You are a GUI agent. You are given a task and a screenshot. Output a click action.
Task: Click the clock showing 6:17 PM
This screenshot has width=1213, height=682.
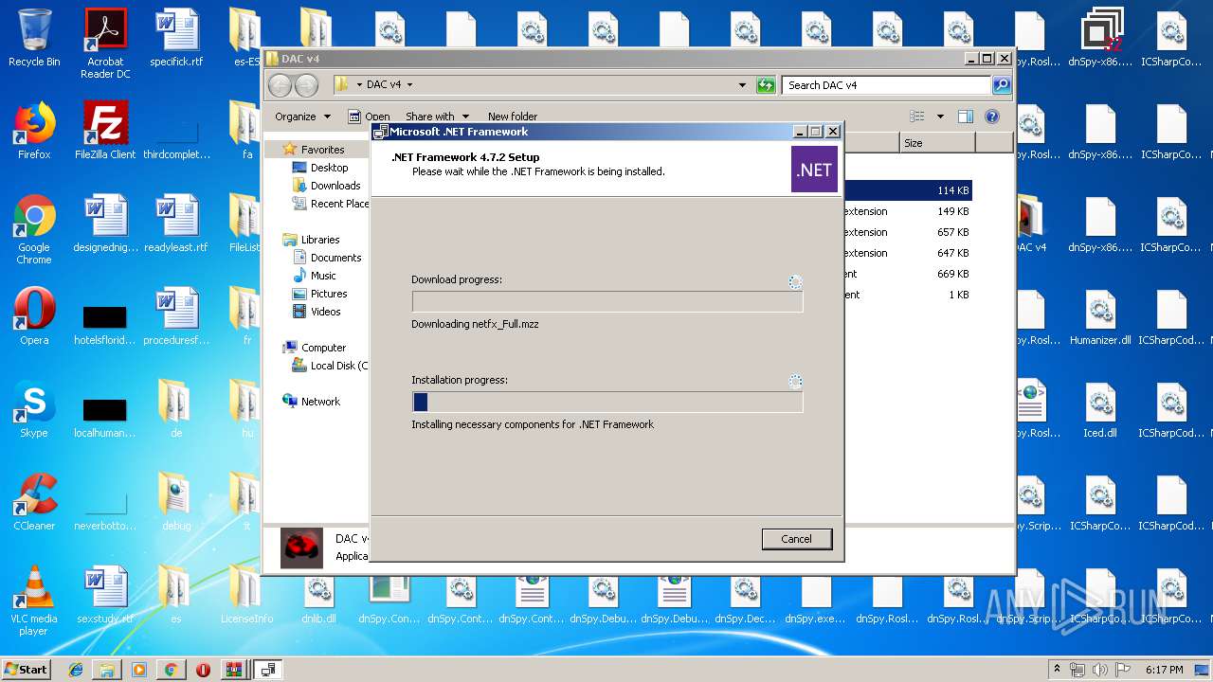pyautogui.click(x=1164, y=669)
